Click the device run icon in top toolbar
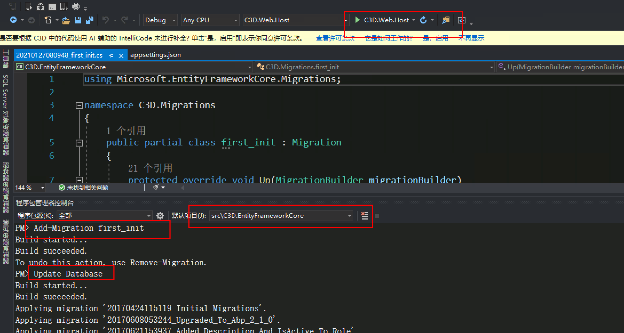This screenshot has height=333, width=624. [x=29, y=6]
